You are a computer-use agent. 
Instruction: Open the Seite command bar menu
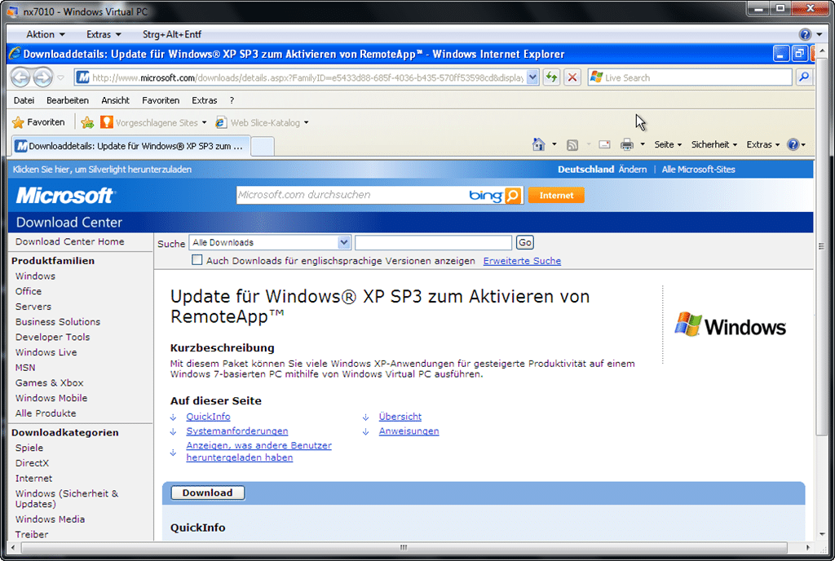pyautogui.click(x=668, y=145)
